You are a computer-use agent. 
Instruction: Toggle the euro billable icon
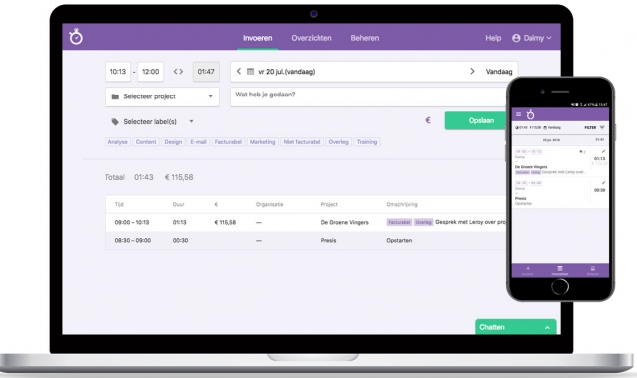click(x=428, y=120)
